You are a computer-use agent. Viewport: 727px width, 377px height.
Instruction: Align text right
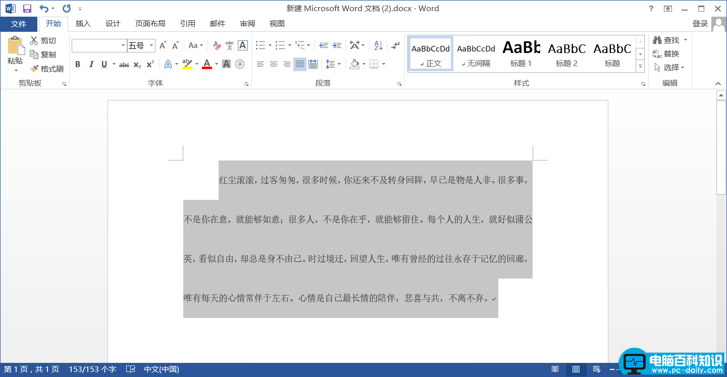[287, 64]
